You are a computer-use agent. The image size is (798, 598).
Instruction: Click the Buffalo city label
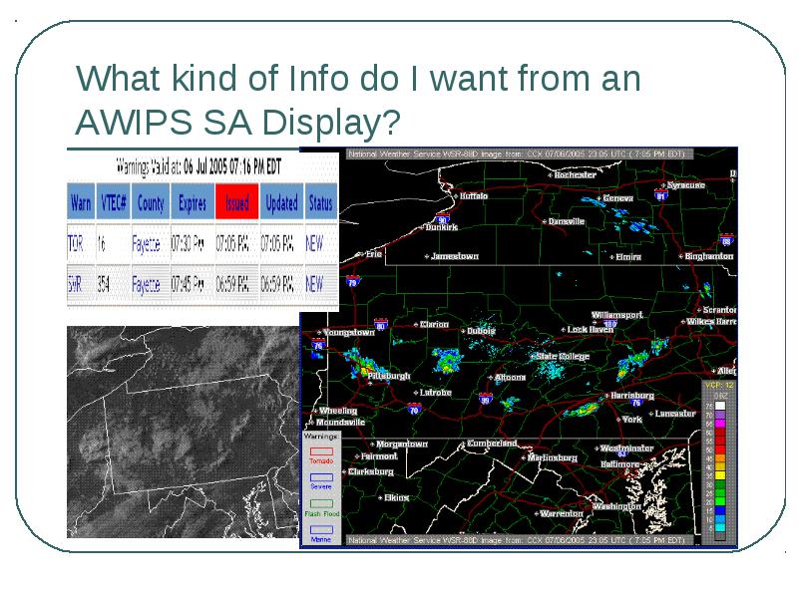(473, 195)
